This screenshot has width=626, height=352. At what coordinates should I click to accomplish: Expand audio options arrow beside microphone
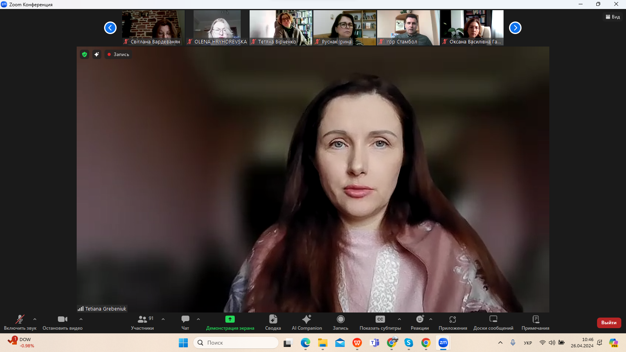coord(35,319)
